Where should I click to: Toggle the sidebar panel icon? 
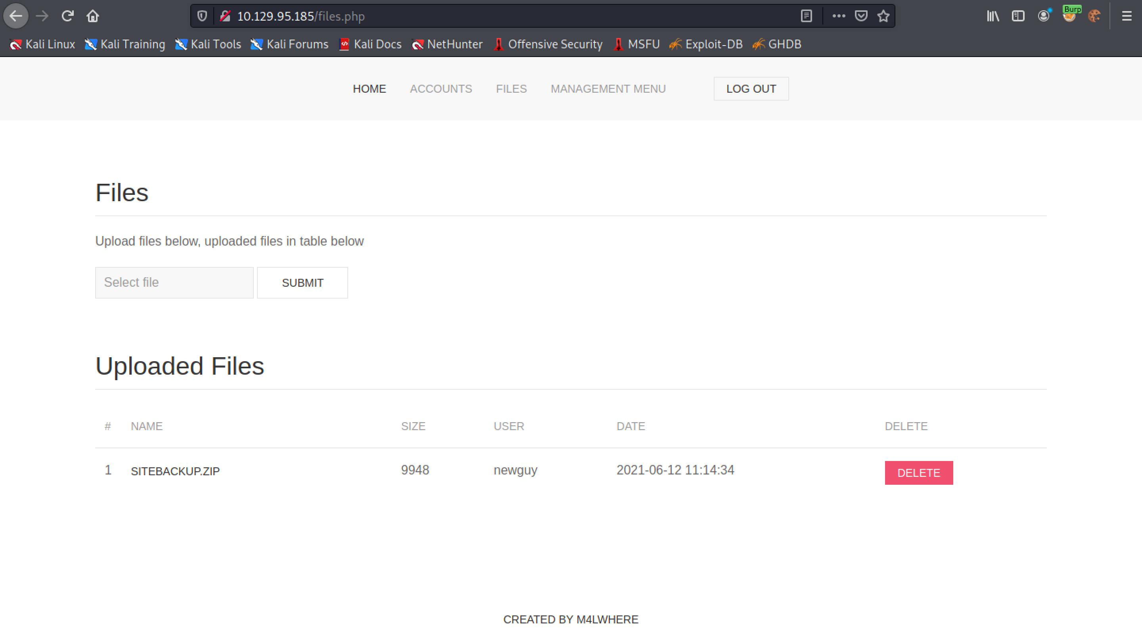tap(1018, 16)
